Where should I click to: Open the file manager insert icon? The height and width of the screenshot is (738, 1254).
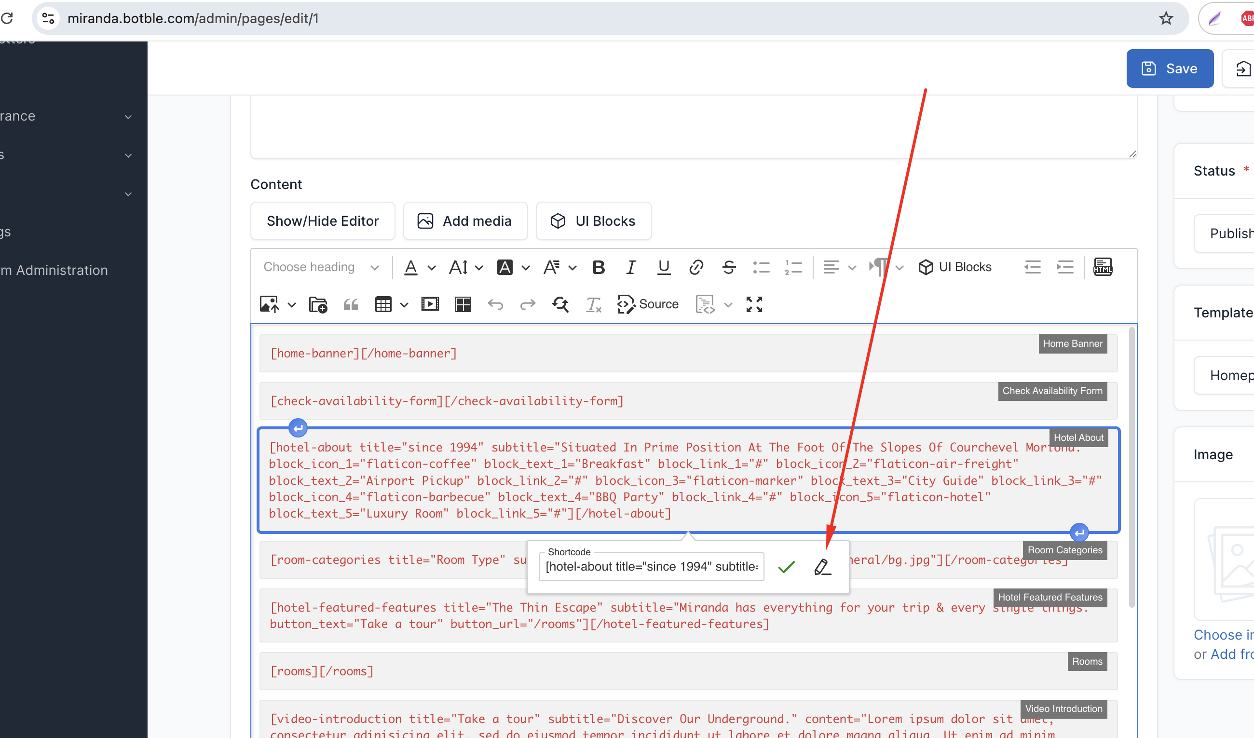pyautogui.click(x=318, y=304)
